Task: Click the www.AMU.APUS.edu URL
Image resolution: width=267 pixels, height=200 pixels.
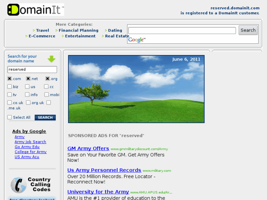Action: (151, 192)
